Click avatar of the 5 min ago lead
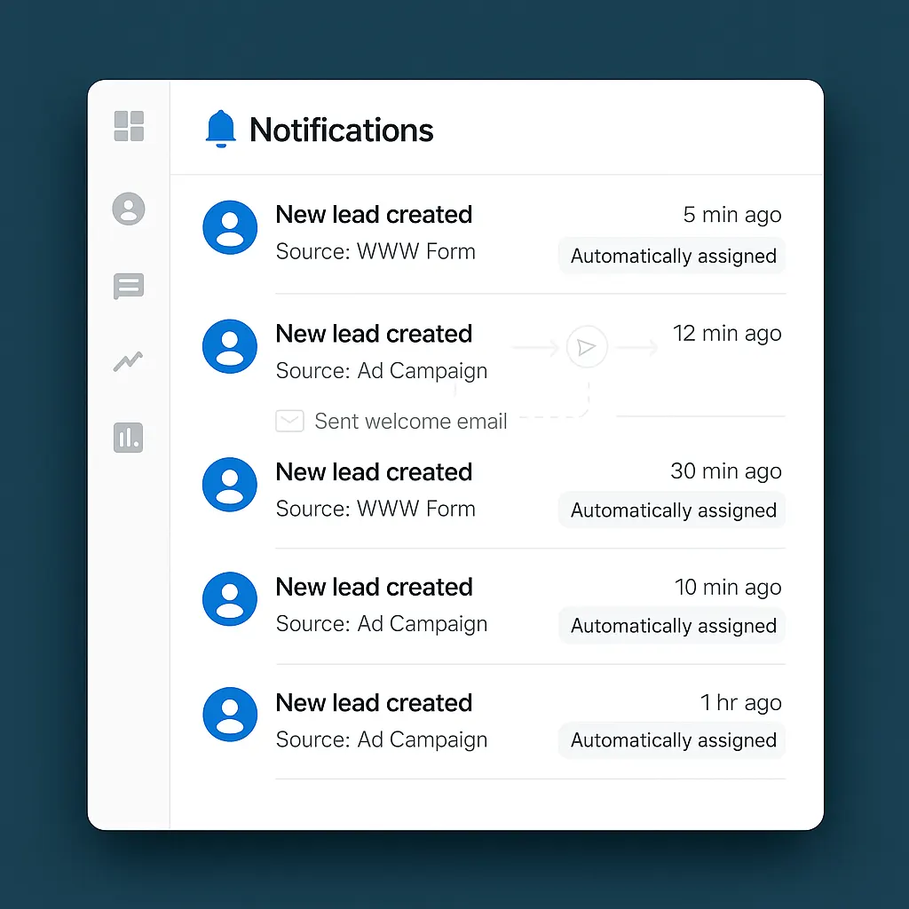This screenshot has height=909, width=909. click(230, 227)
